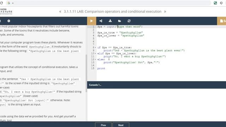Viewport: 226px width, 127px height.
Task: Collapse the else block on line 12
Action: point(95,59)
